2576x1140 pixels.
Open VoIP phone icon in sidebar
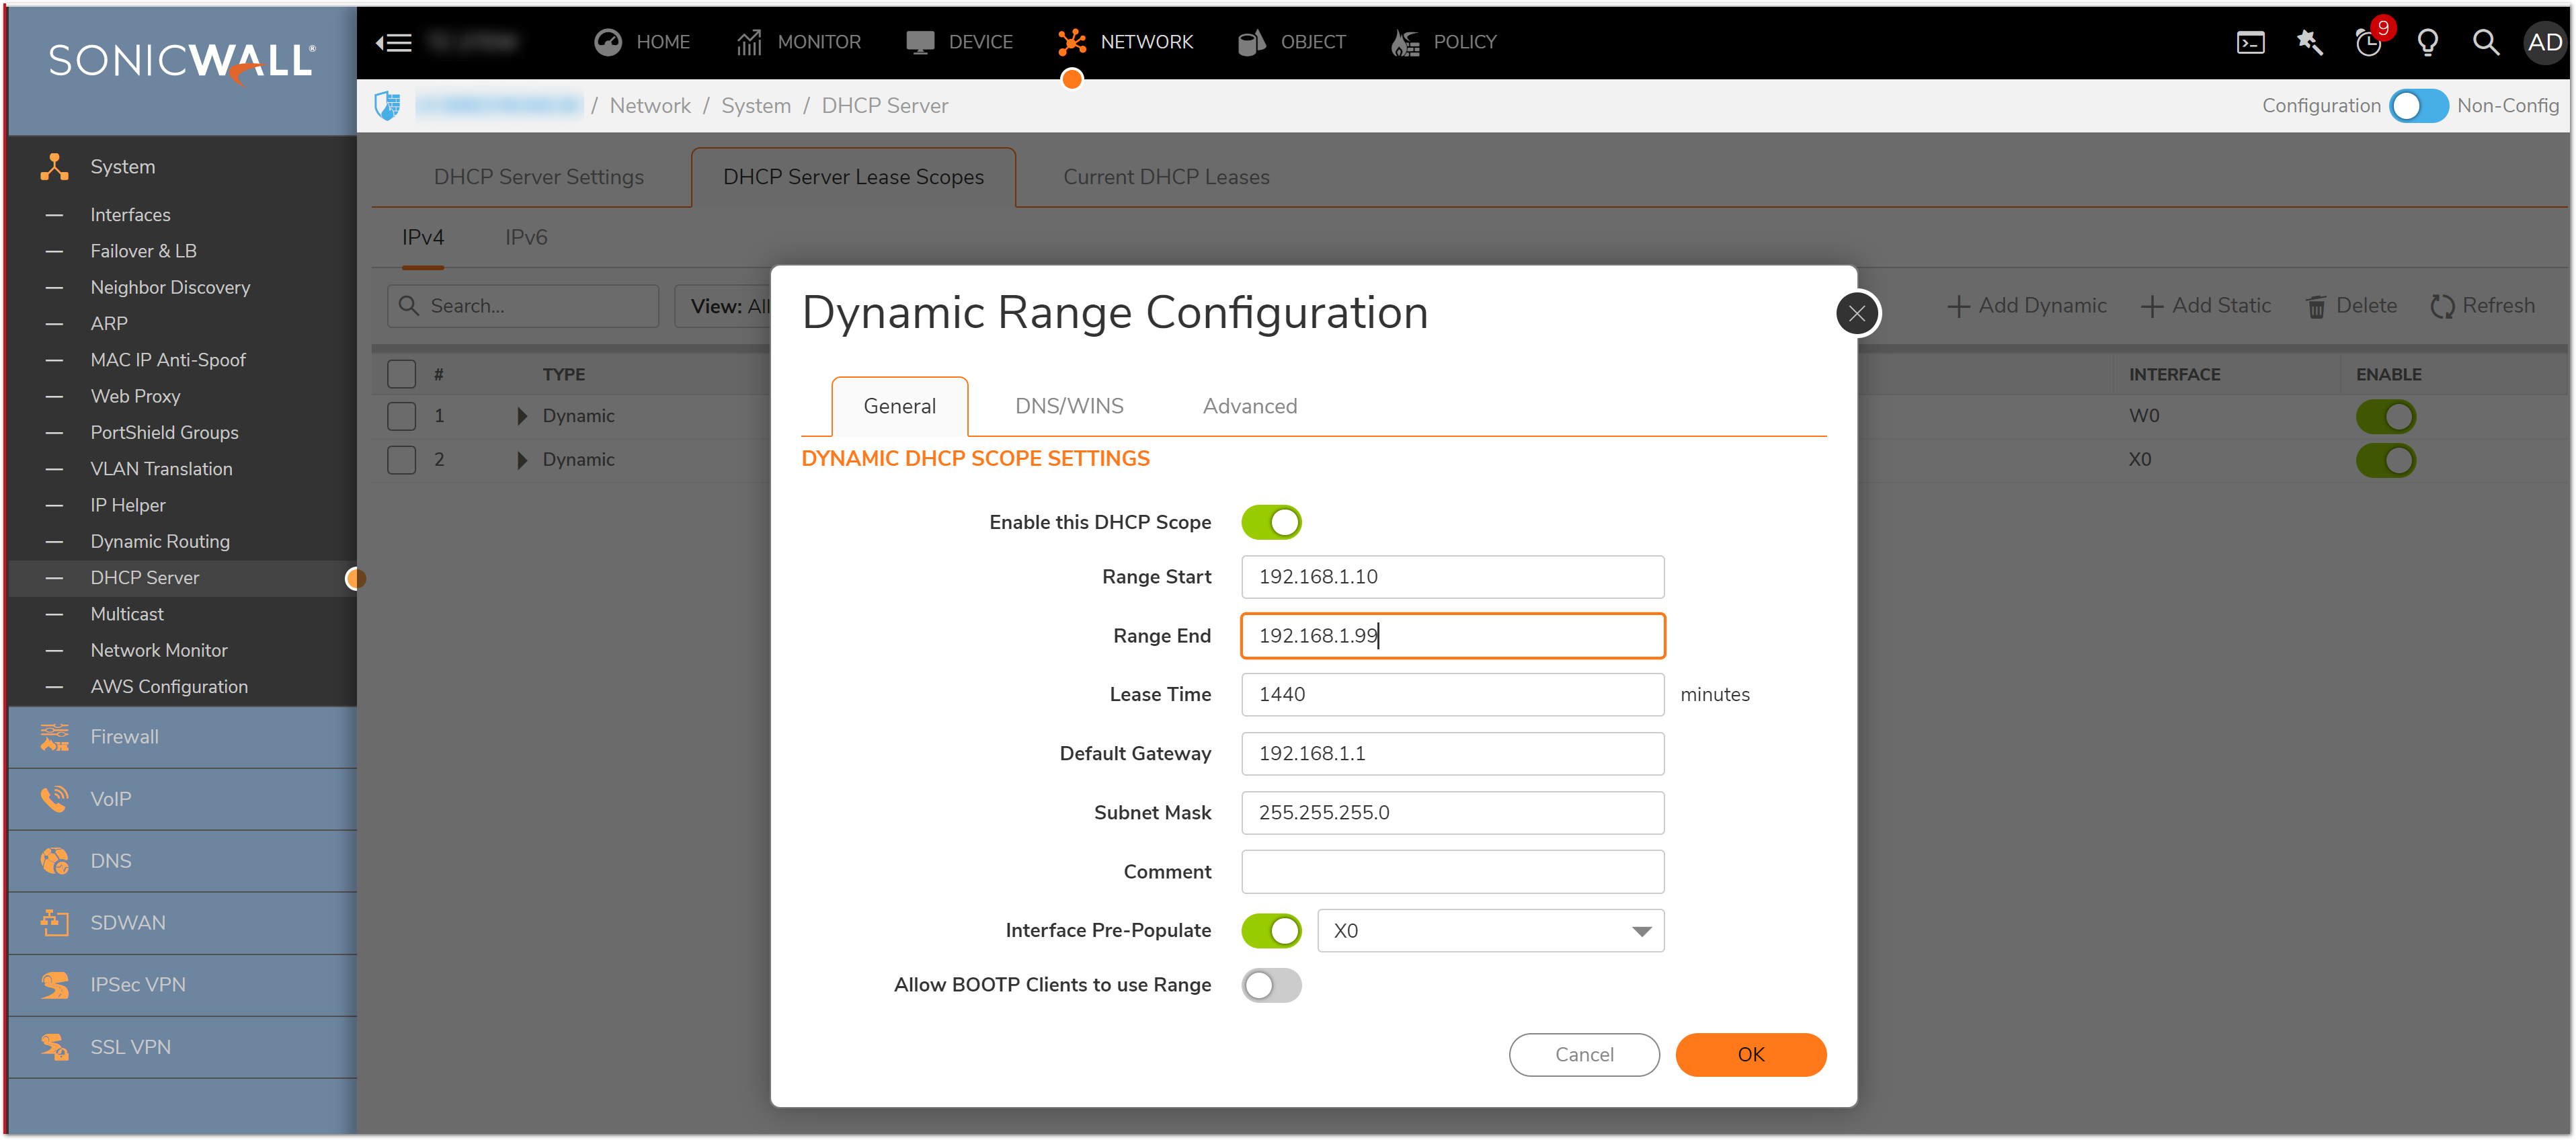point(54,798)
